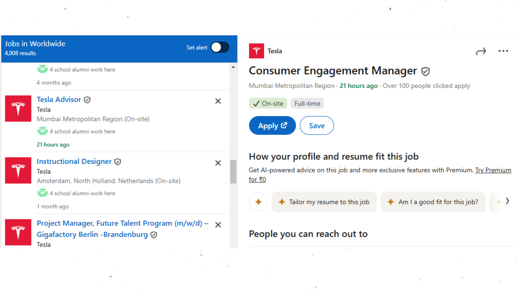Dismiss the Instructional Designer job listing

click(x=218, y=163)
